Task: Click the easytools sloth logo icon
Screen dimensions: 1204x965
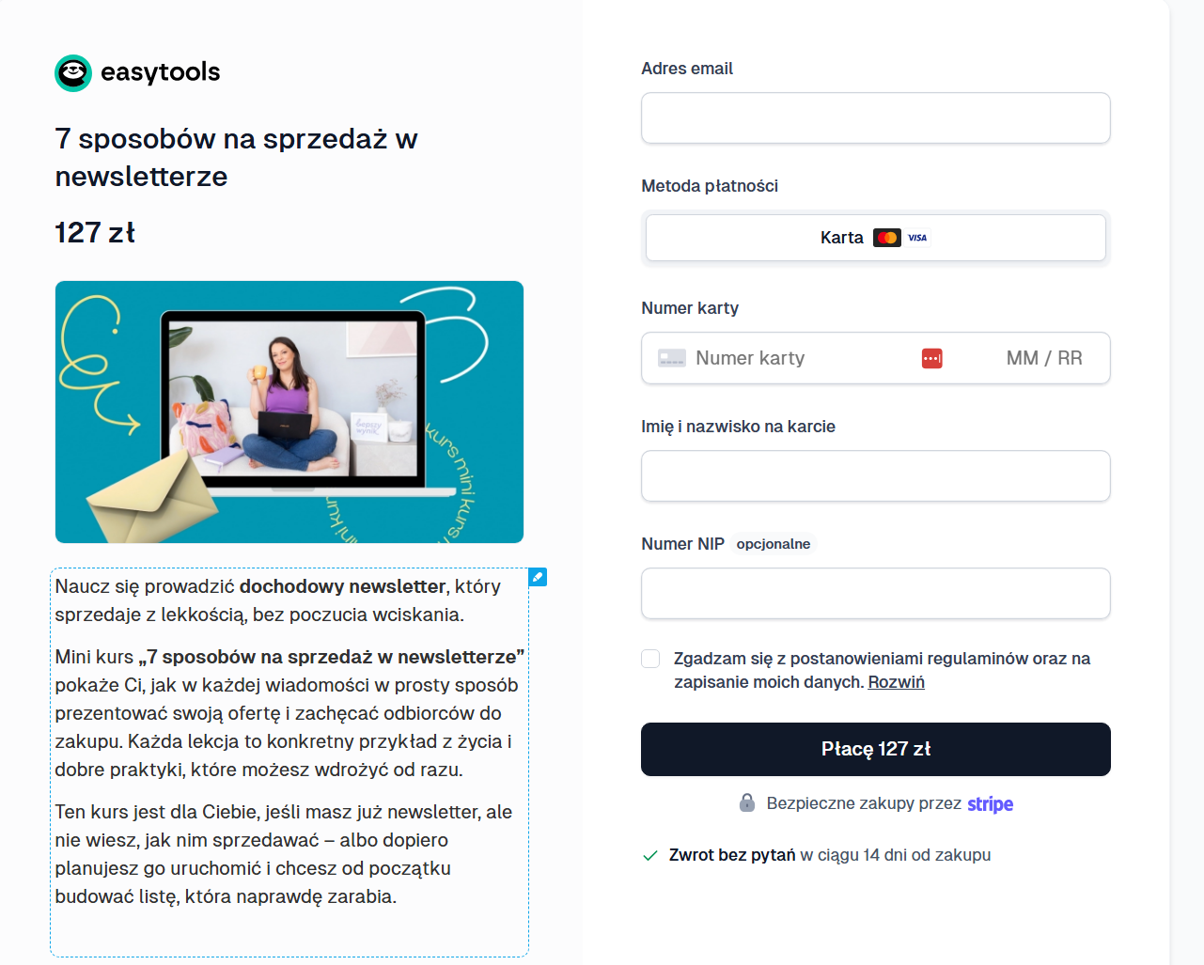Action: [73, 72]
